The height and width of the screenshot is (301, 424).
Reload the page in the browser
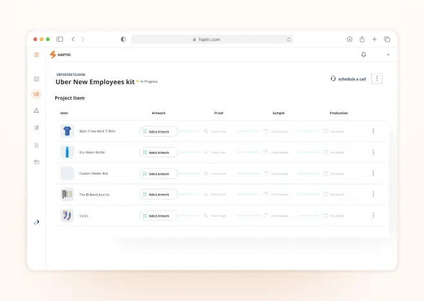tap(288, 39)
